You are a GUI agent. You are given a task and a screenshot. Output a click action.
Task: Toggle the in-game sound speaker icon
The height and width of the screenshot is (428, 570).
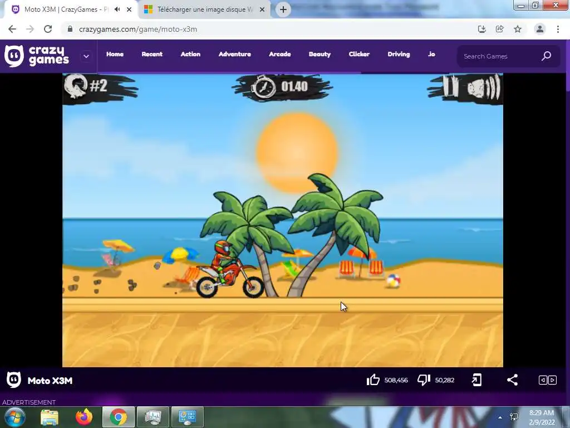point(484,87)
